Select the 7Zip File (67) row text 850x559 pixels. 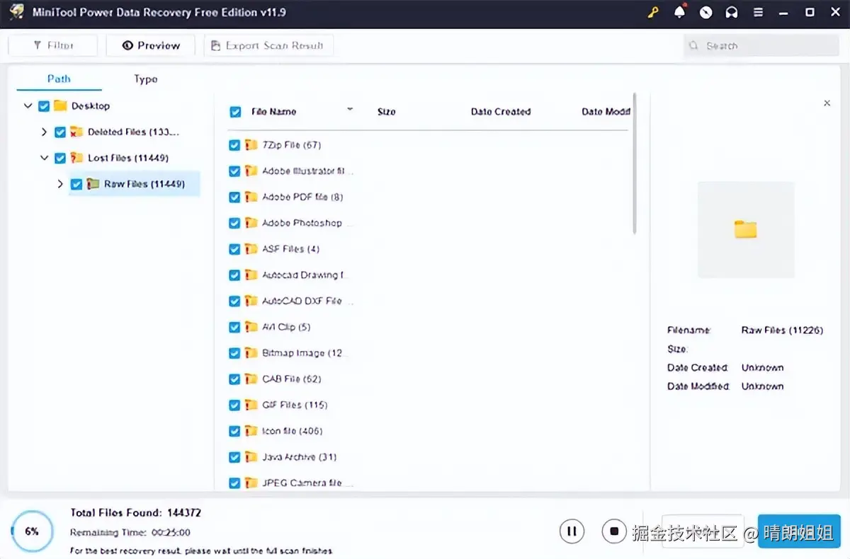[x=292, y=145]
